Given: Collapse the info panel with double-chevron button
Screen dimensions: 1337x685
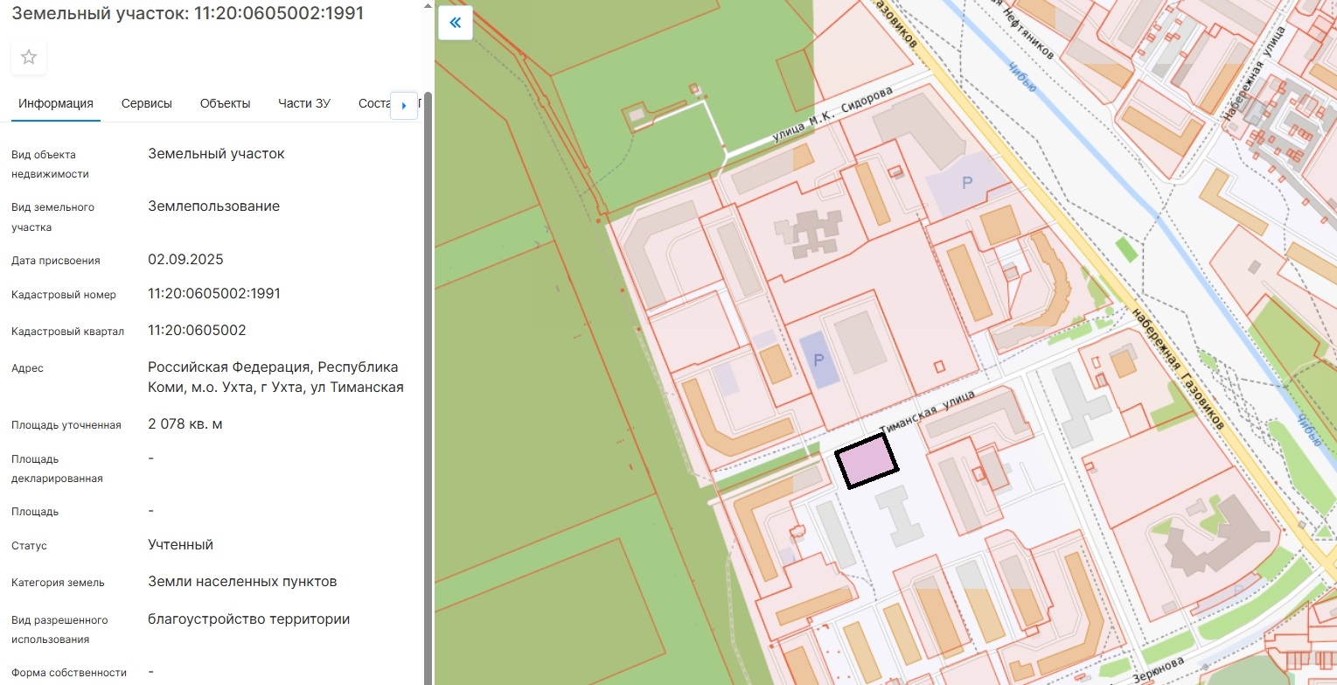Looking at the screenshot, I should click(455, 23).
